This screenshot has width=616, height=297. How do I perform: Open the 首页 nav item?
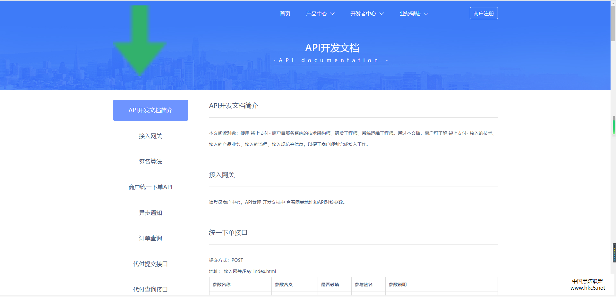click(285, 13)
